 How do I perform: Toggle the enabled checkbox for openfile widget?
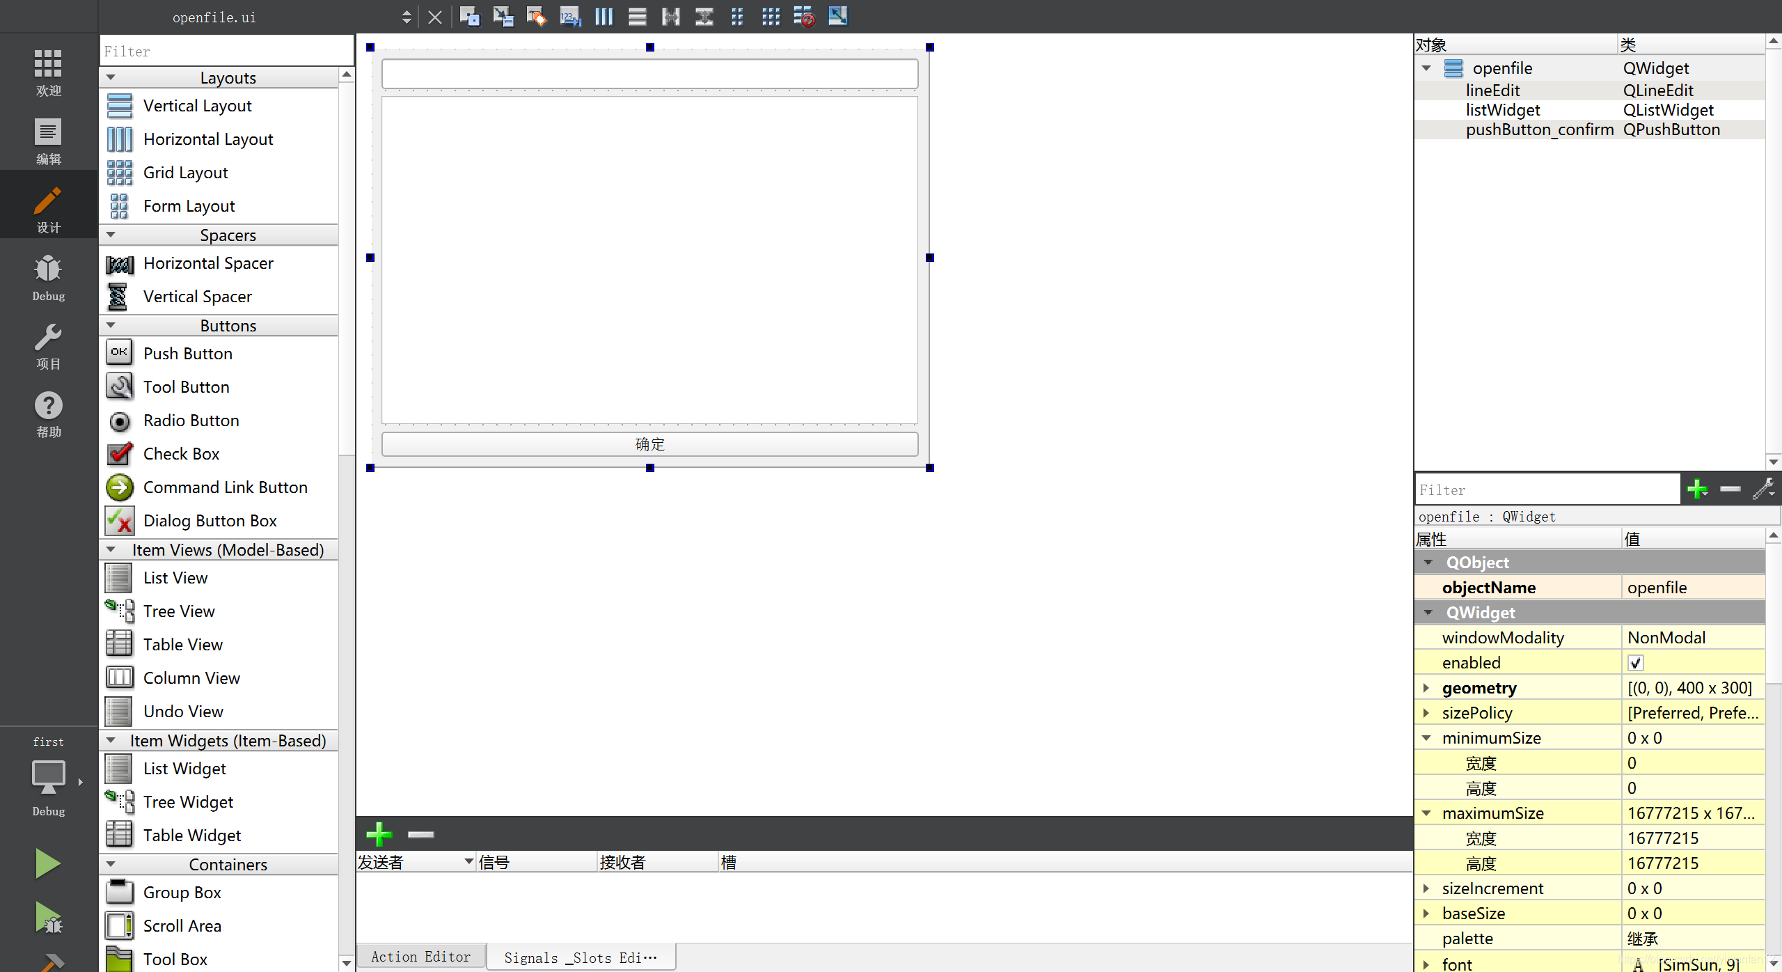(1635, 663)
